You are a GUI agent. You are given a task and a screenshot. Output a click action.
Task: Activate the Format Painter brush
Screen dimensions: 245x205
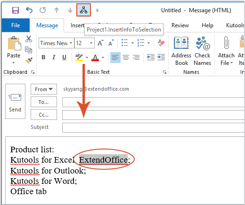29,61
